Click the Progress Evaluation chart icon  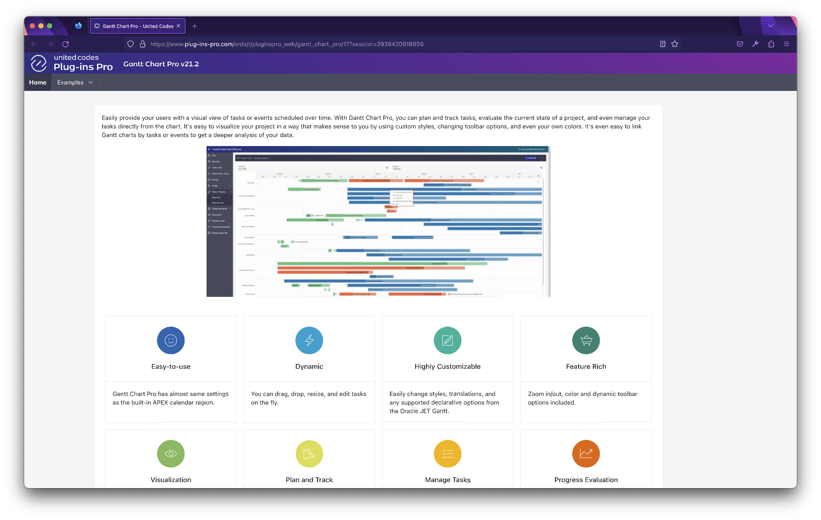(x=586, y=454)
